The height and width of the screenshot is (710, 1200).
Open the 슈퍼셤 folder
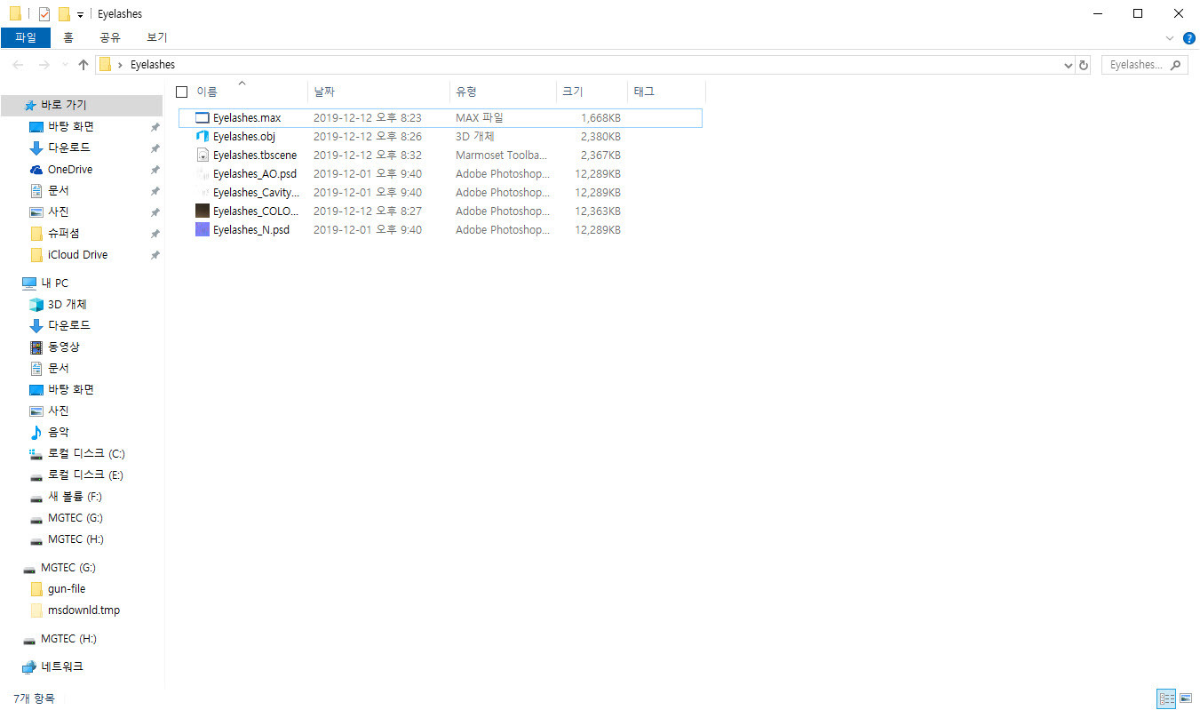(x=63, y=233)
